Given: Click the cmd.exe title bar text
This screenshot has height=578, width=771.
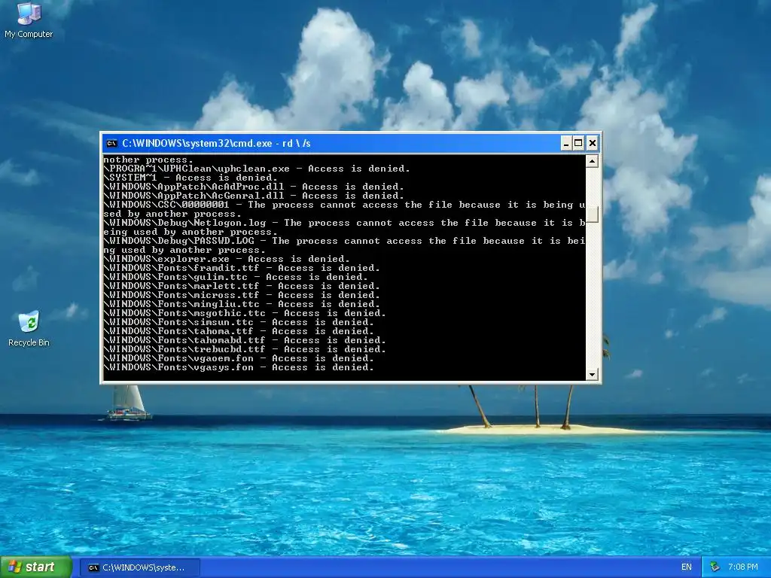Looking at the screenshot, I should [x=216, y=144].
